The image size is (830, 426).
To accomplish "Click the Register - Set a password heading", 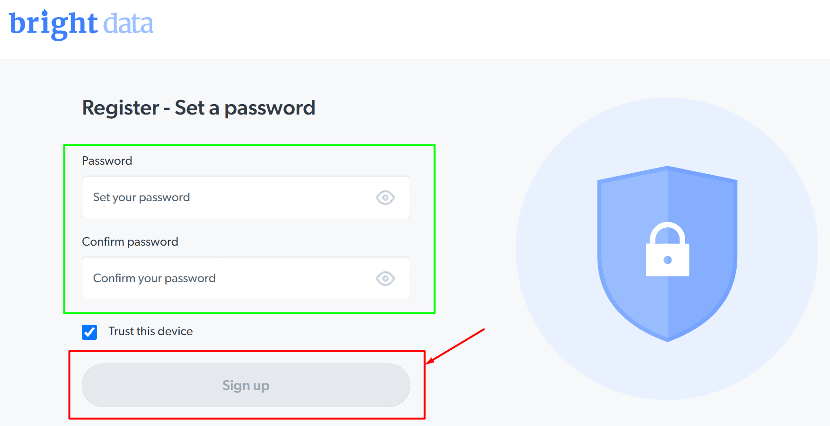I will pos(199,108).
